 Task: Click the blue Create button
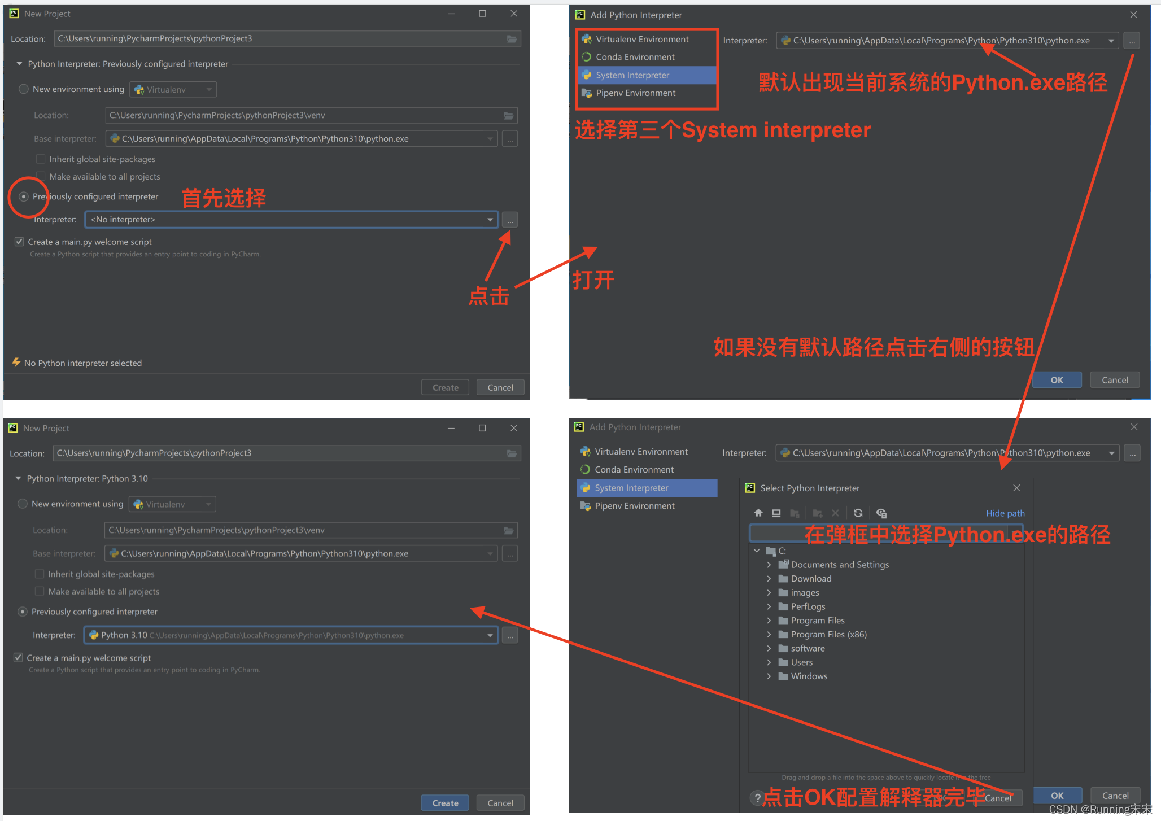(x=445, y=802)
